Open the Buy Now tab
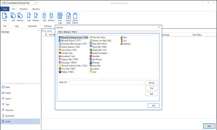 point(36,9)
